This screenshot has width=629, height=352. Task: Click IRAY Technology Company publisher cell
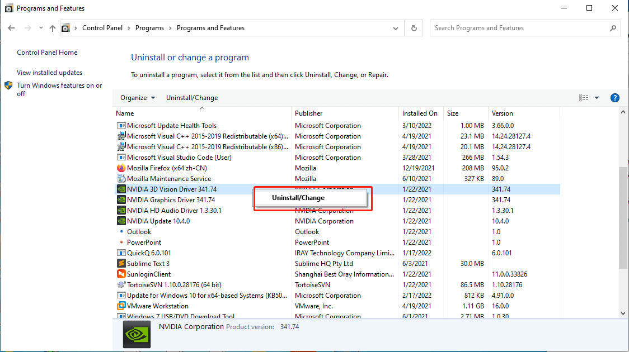click(345, 253)
